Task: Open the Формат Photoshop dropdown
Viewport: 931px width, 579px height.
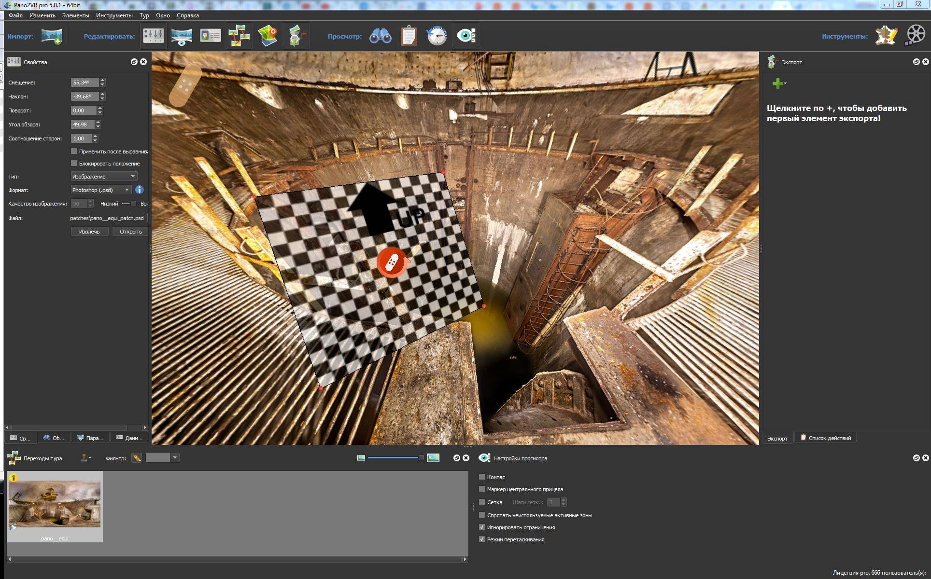Action: pos(101,190)
